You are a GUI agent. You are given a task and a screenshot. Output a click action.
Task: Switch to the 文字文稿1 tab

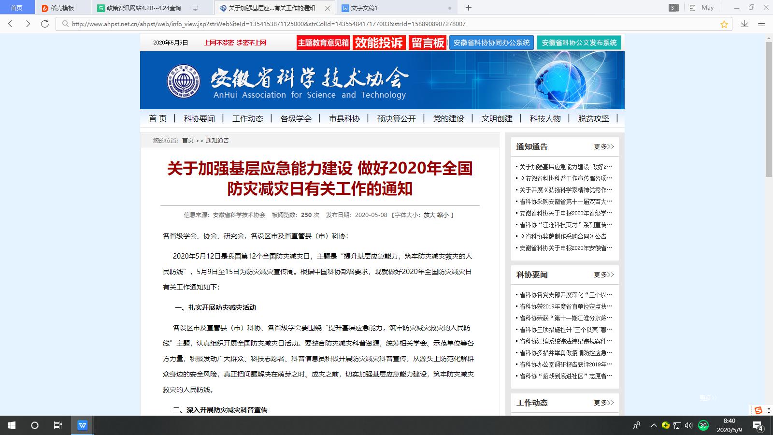(396, 8)
